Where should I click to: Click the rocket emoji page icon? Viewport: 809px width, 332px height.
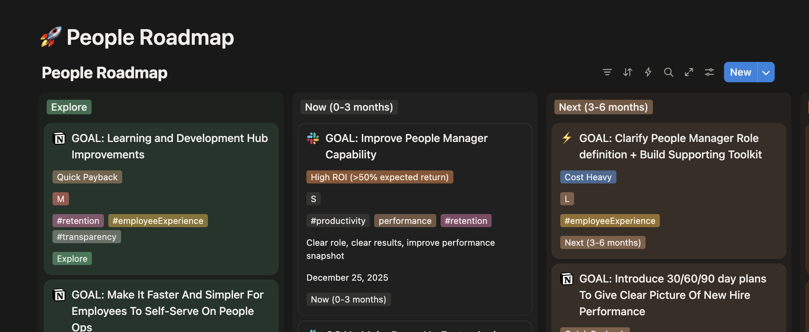[51, 37]
